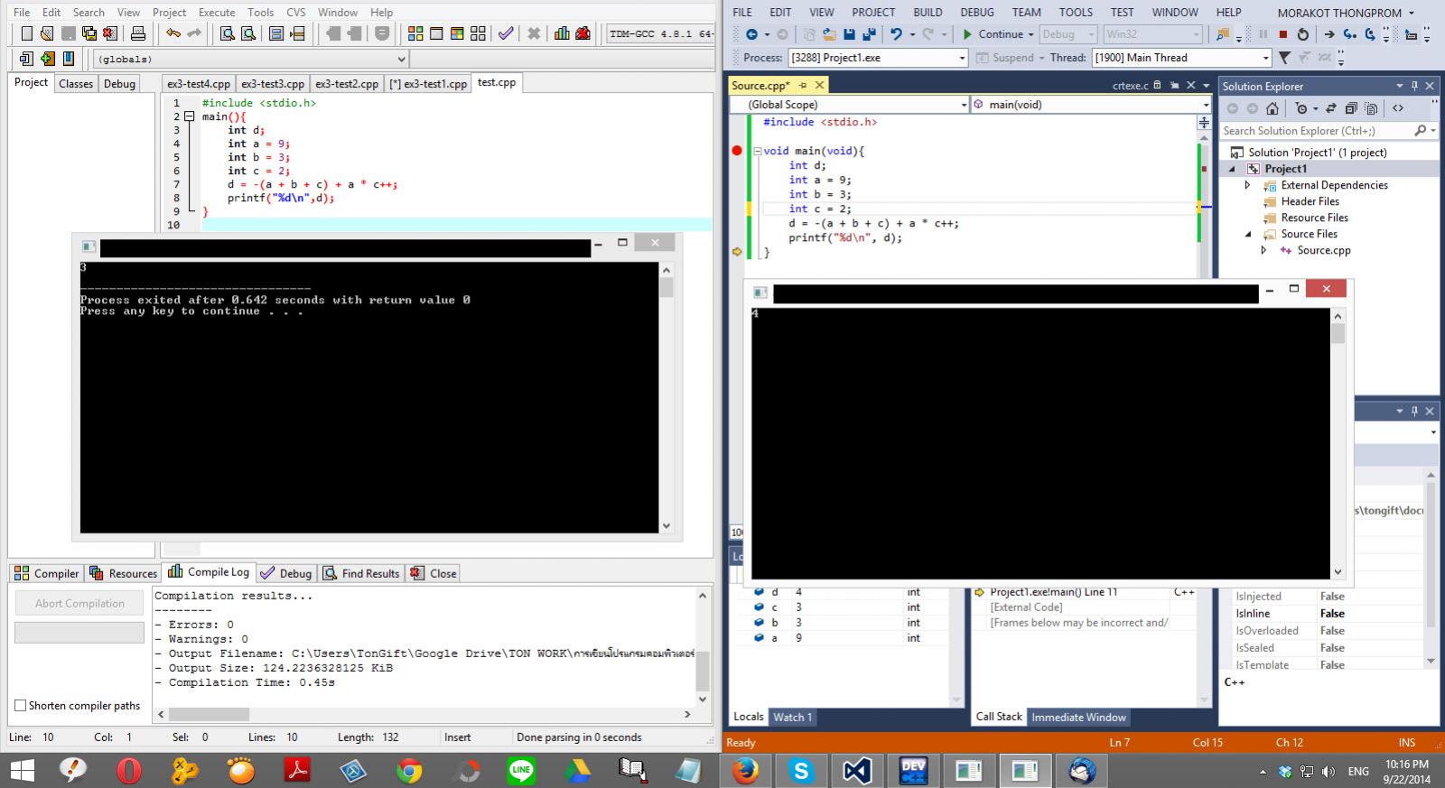This screenshot has height=788, width=1445.
Task: Open DEBUG menu in Visual Studio
Action: [x=977, y=12]
